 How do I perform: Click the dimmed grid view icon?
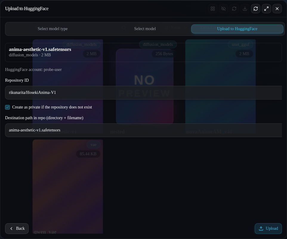[x=213, y=9]
